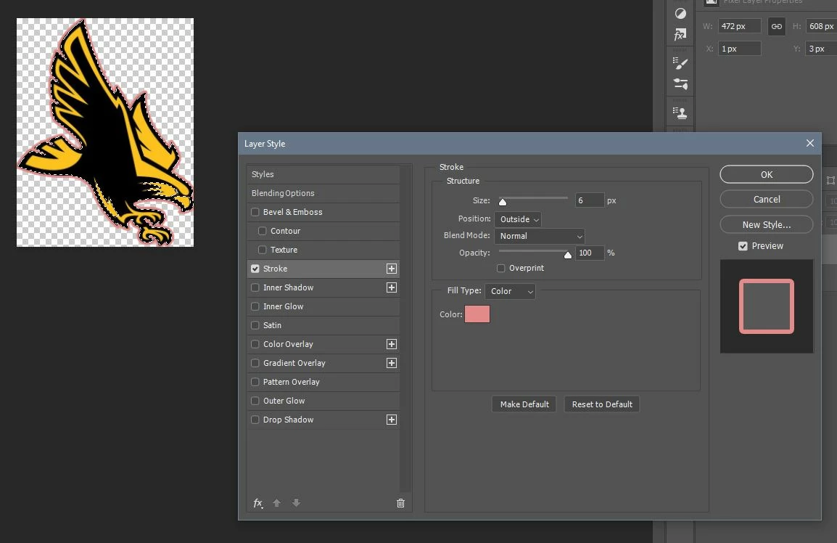The height and width of the screenshot is (543, 837).
Task: Move effect down with the down arrow
Action: pyautogui.click(x=296, y=503)
